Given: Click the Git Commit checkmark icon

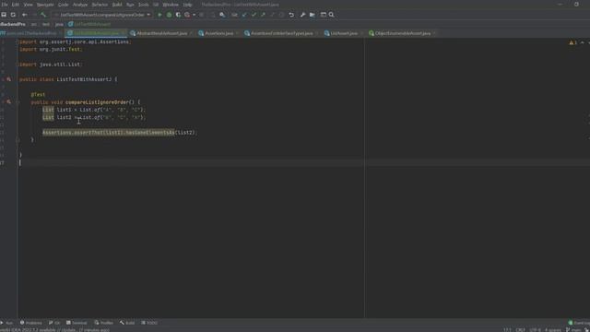Looking at the screenshot, I should pyautogui.click(x=254, y=15).
